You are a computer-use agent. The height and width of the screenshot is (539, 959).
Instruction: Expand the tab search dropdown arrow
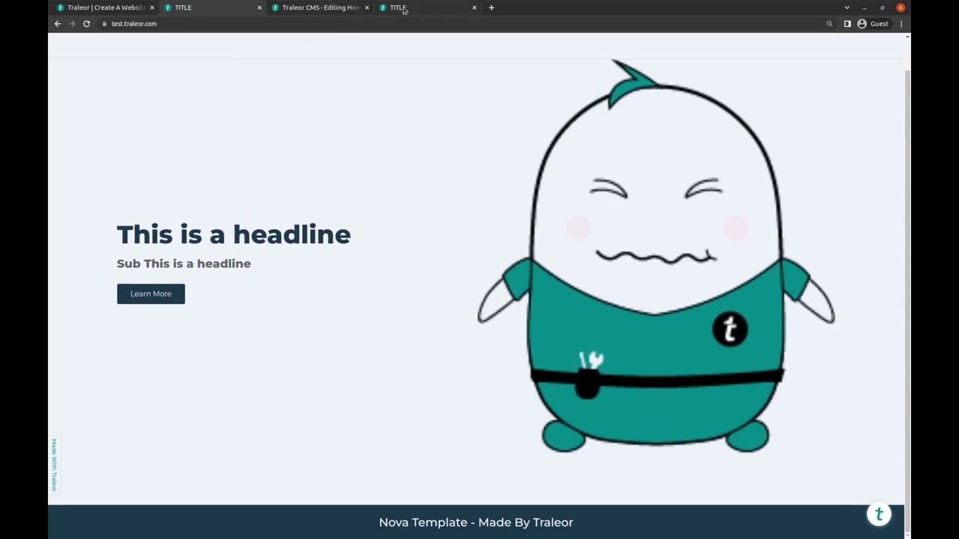click(x=847, y=7)
